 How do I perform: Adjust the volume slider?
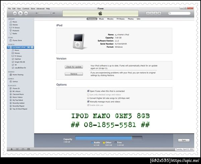click(45, 13)
